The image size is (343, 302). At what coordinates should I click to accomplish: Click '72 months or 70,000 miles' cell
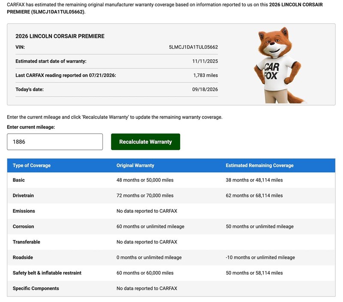[145, 195]
